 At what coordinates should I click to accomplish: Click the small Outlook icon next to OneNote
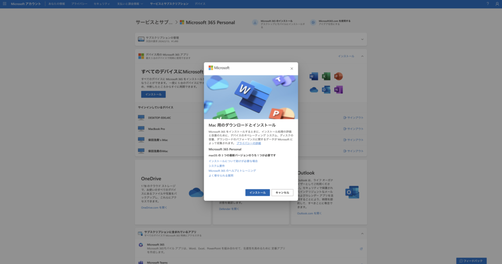tap(326, 90)
